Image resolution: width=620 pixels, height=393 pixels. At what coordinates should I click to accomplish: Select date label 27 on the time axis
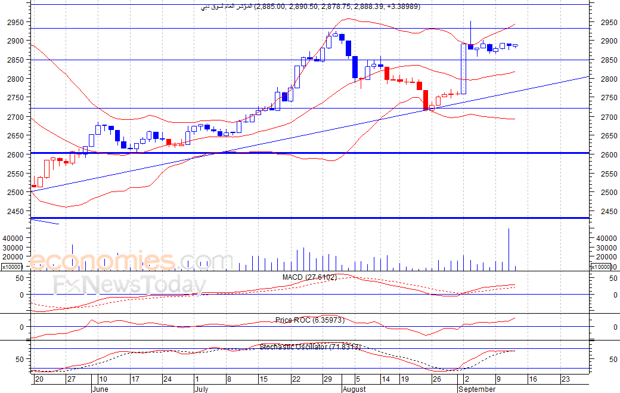[x=71, y=379]
